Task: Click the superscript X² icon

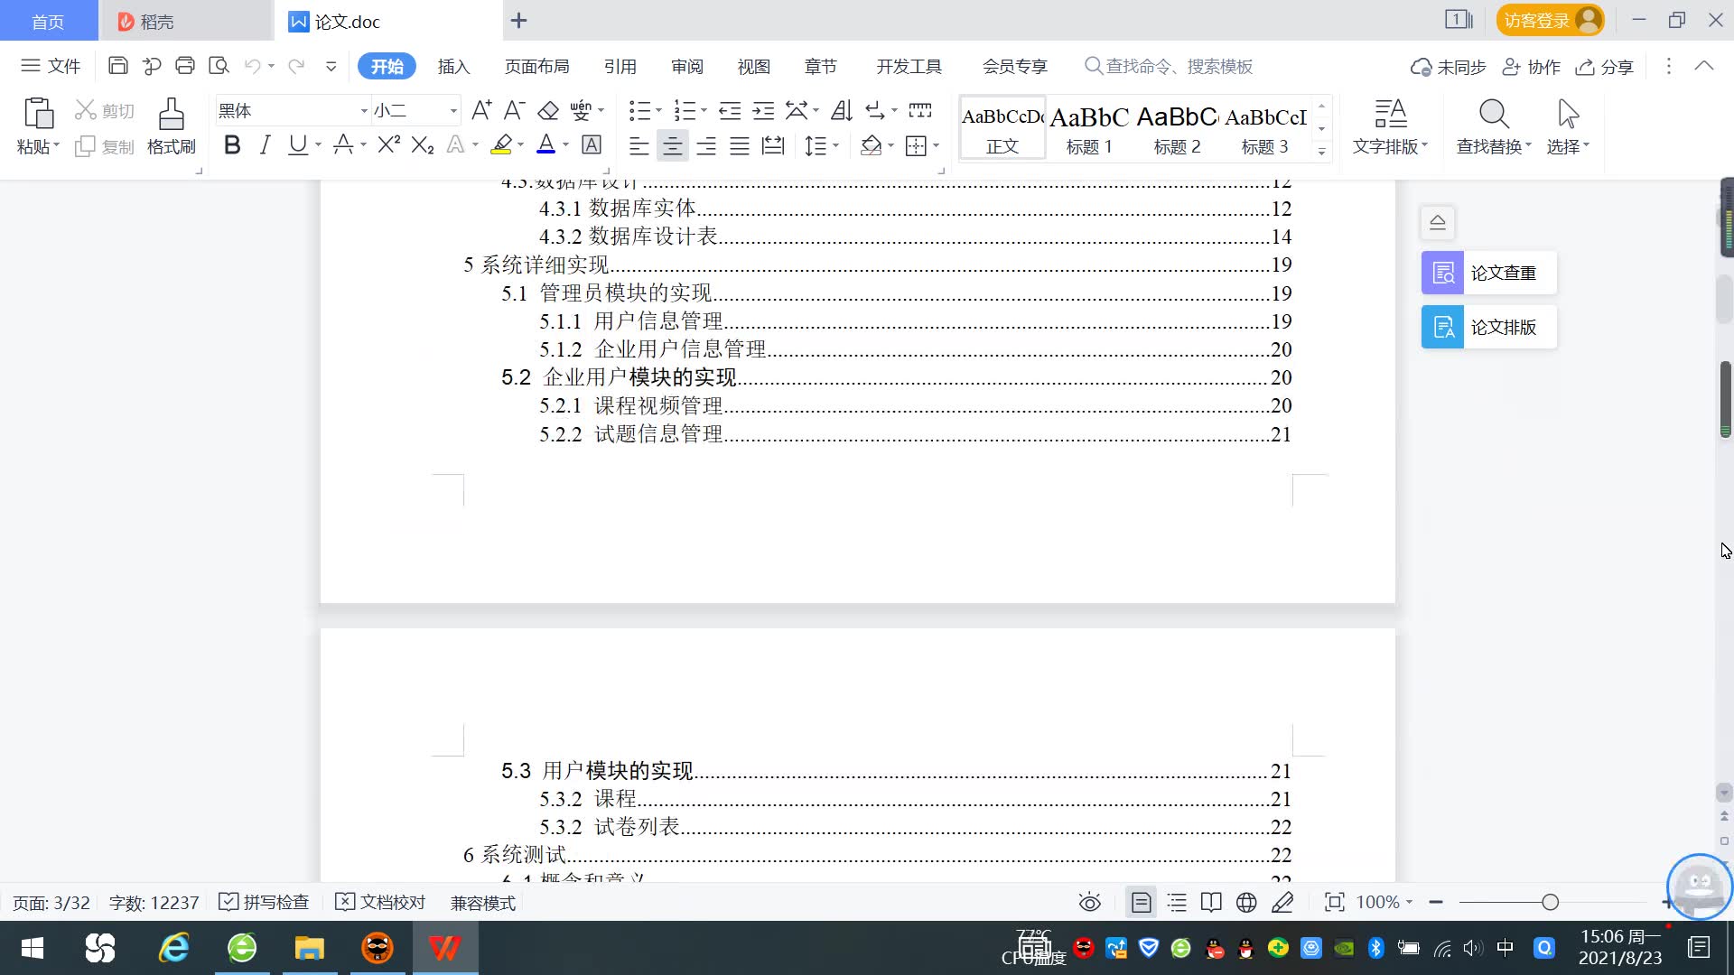Action: pyautogui.click(x=388, y=145)
